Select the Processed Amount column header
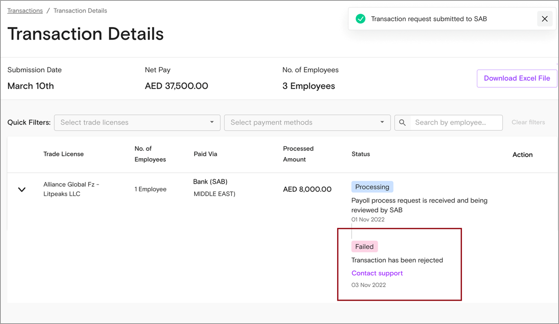559x324 pixels. 298,154
